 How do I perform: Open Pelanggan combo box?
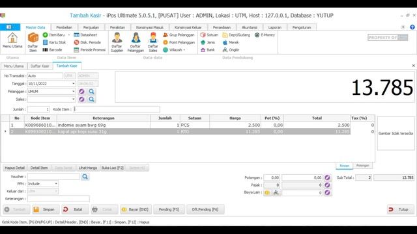click(x=74, y=91)
